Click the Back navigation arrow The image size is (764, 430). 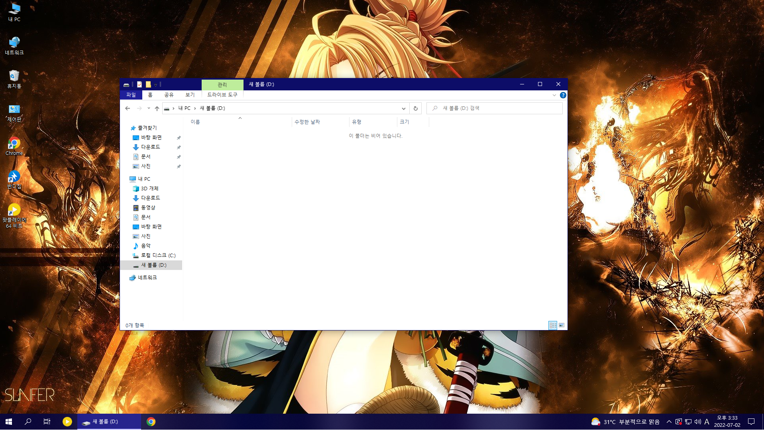tap(128, 108)
